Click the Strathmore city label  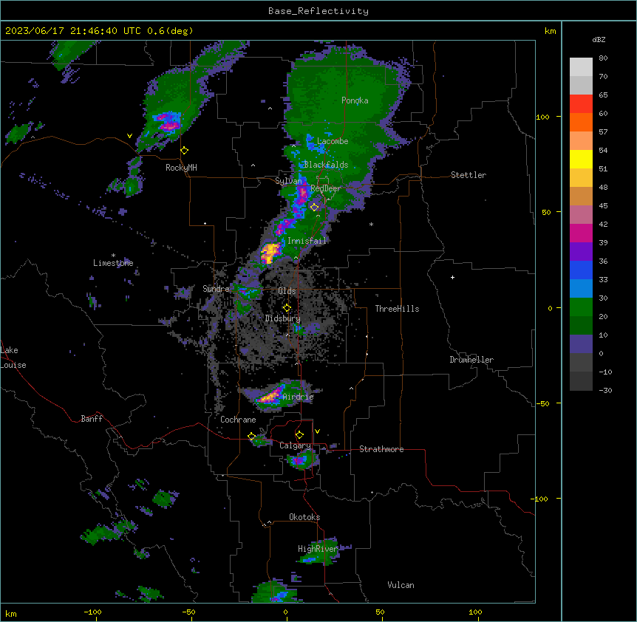pyautogui.click(x=381, y=449)
